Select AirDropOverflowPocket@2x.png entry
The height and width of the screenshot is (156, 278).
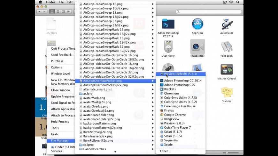115,85
